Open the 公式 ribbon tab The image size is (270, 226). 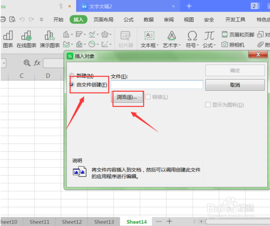click(129, 19)
